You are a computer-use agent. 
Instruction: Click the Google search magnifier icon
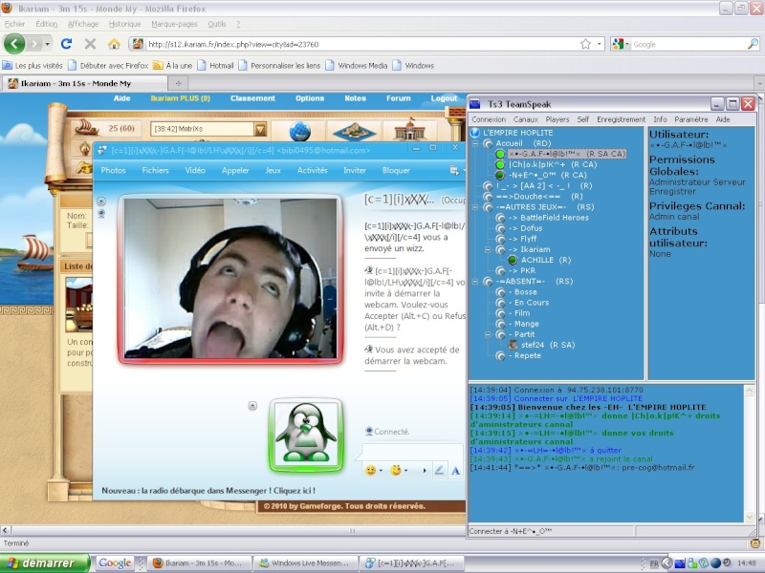753,44
